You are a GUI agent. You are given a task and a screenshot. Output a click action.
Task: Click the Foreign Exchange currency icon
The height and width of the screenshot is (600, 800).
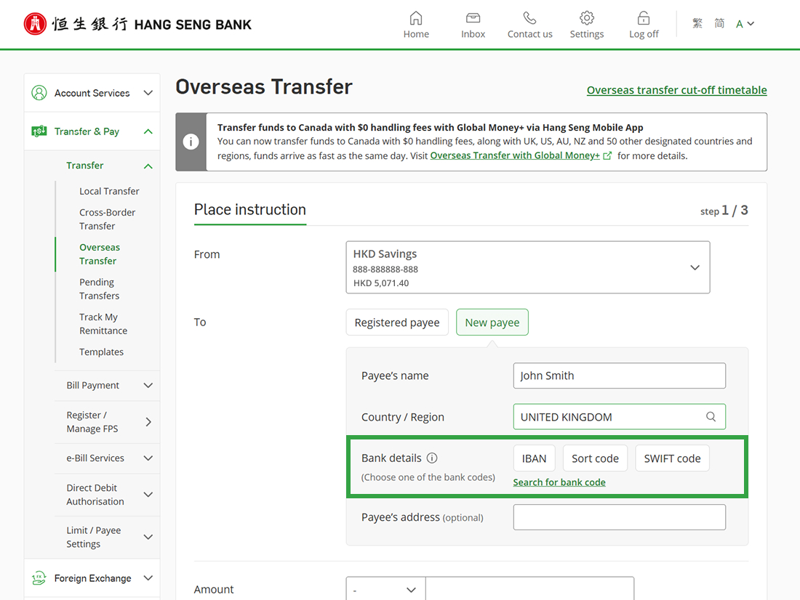(x=39, y=577)
